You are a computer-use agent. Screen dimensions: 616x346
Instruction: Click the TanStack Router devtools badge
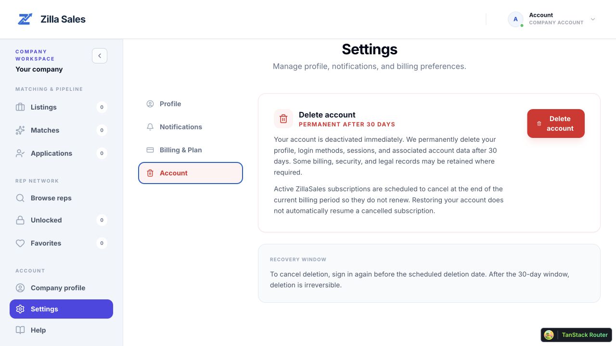point(576,335)
